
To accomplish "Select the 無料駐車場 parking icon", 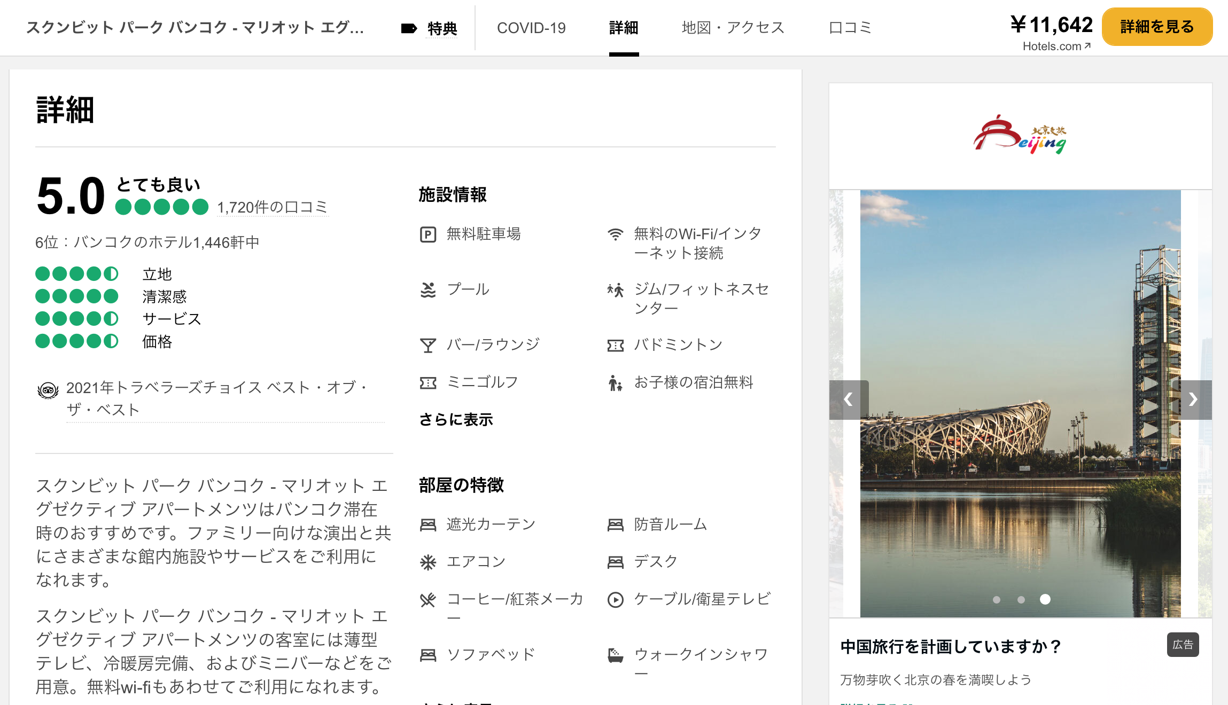I will tap(428, 233).
